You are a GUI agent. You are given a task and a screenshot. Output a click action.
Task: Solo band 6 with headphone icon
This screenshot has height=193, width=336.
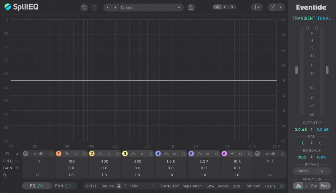250,154
